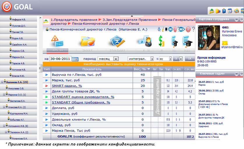Go to 1.Председатель правления breadcrumb

tap(74, 20)
